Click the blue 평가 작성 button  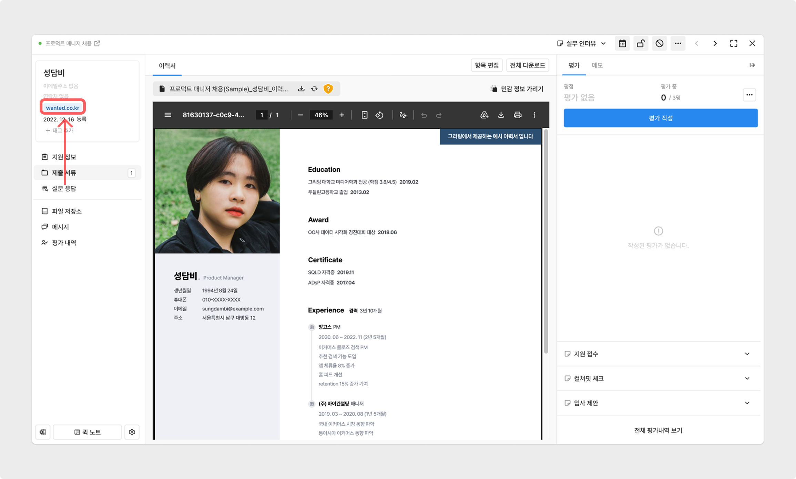[661, 118]
